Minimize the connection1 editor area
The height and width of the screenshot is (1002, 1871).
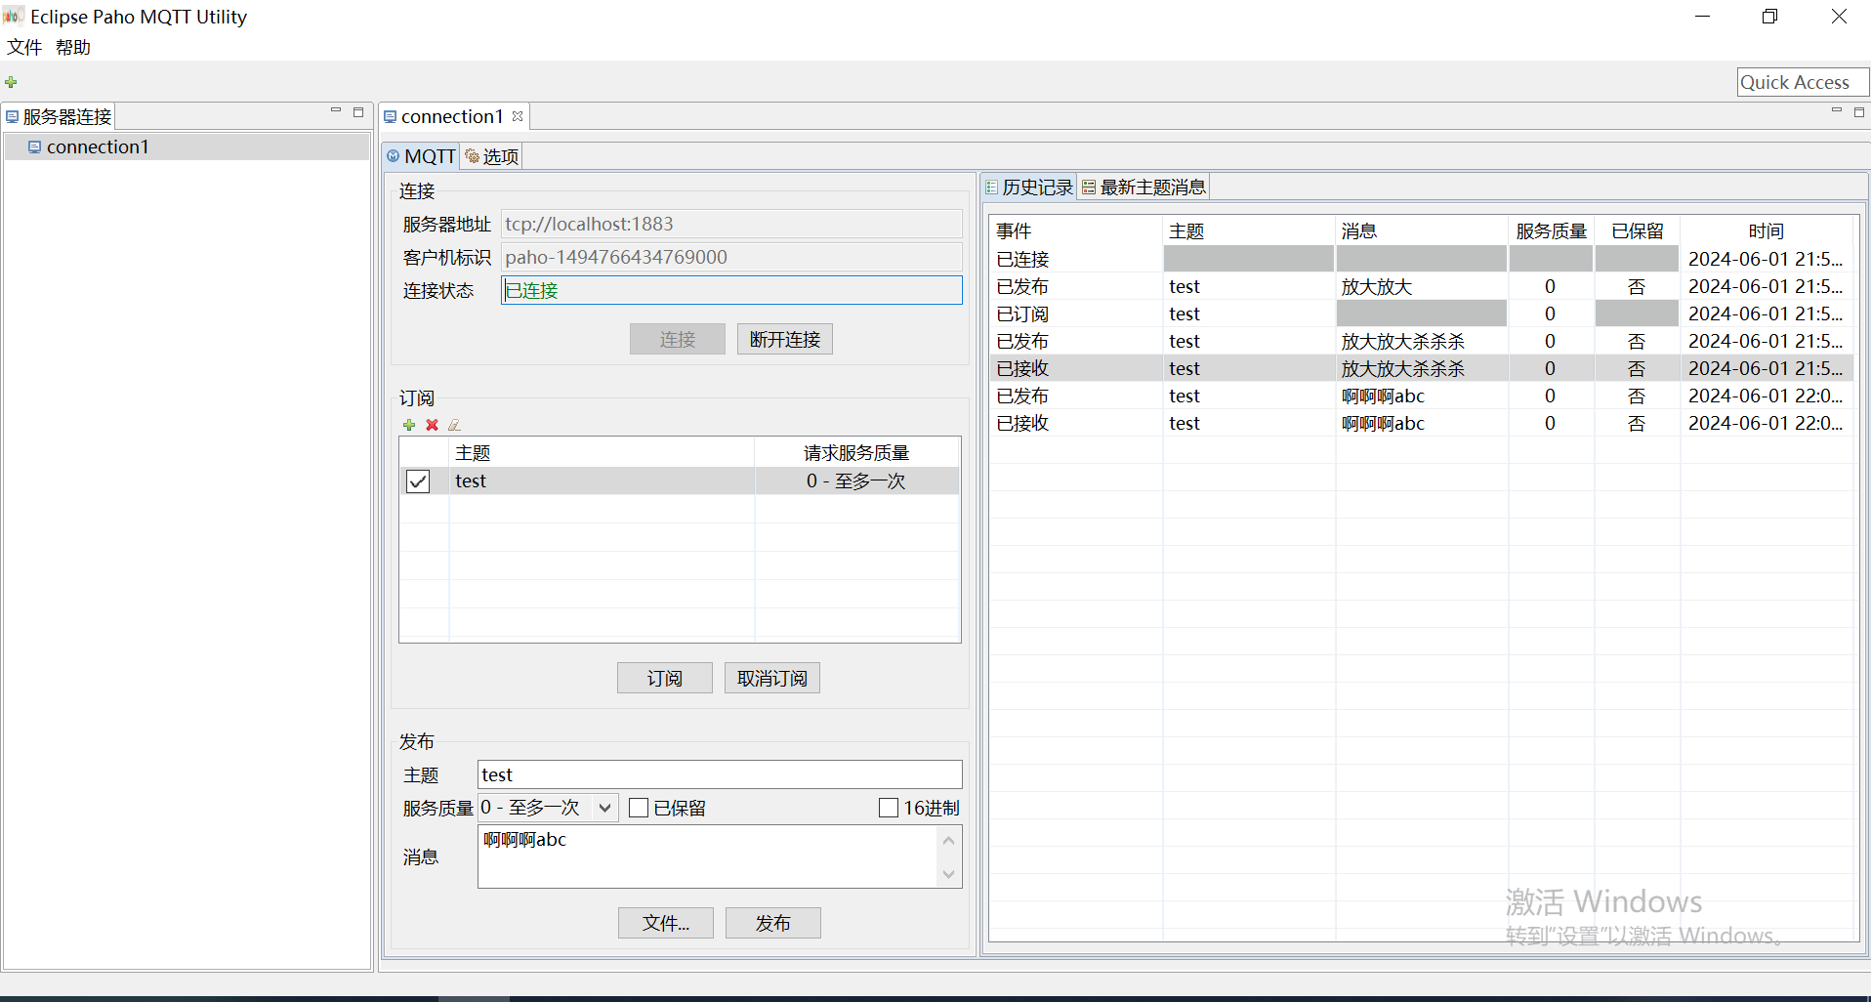coord(1836,111)
